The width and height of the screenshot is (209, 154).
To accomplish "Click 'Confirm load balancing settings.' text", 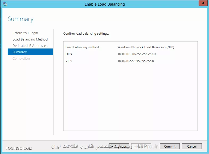I will click(86, 34).
